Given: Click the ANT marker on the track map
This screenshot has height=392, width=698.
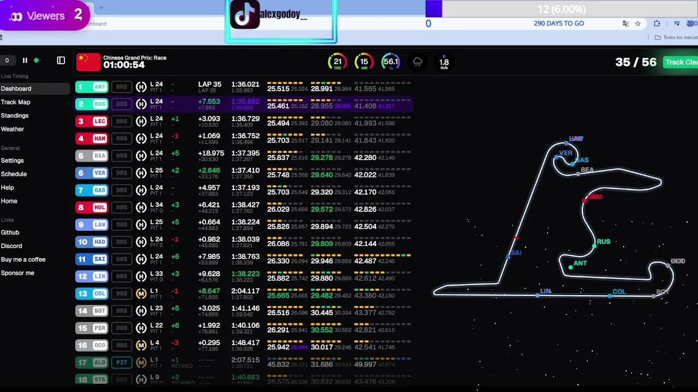Looking at the screenshot, I should pos(570,267).
